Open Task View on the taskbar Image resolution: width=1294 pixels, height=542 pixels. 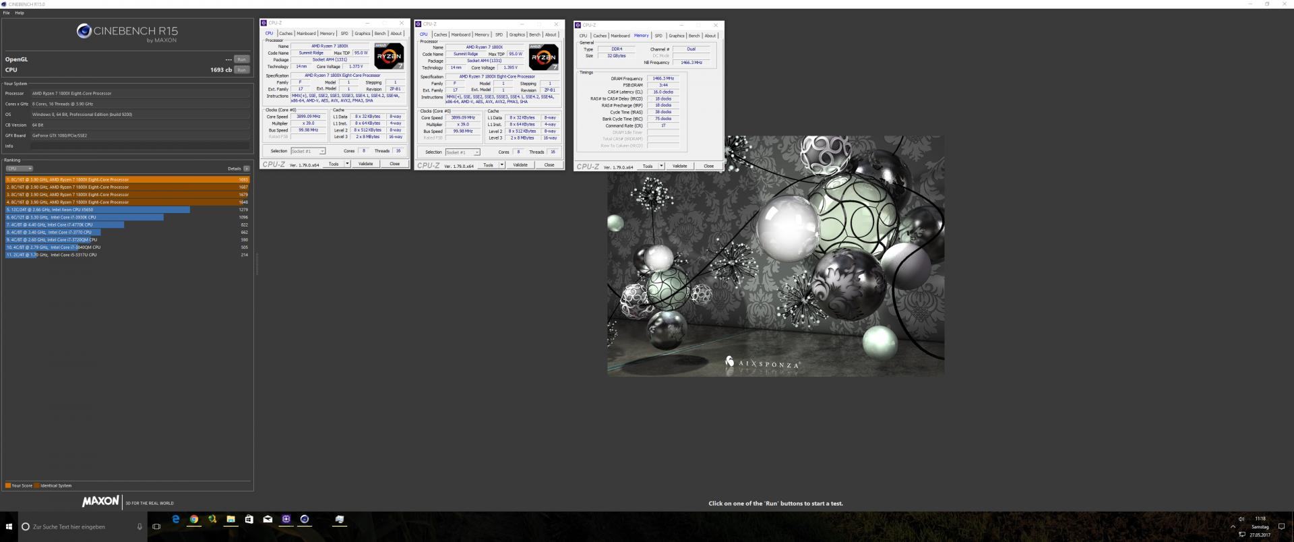click(x=156, y=526)
